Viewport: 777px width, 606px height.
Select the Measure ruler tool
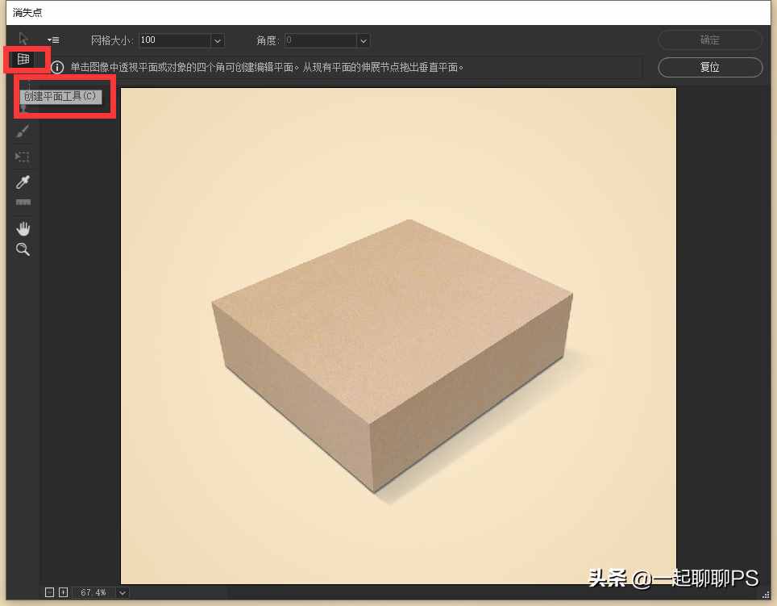point(23,202)
